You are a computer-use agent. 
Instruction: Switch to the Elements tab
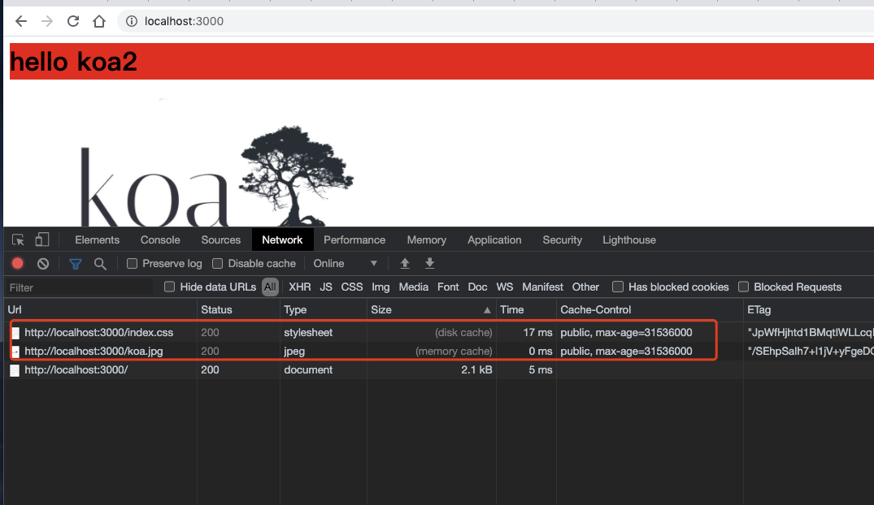(x=98, y=240)
